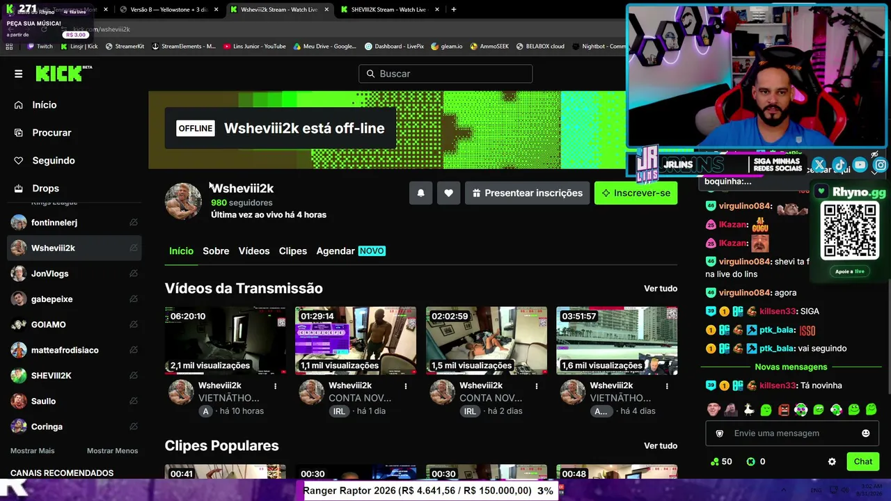891x501 pixels.
Task: Focus the Buscar search field
Action: pyautogui.click(x=445, y=74)
